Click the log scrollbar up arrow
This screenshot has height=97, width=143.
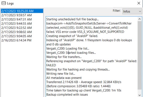[140, 19]
